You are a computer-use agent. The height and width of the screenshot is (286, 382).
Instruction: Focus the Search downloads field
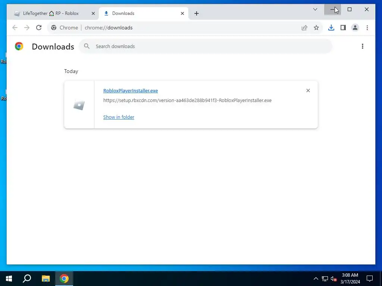pos(206,46)
